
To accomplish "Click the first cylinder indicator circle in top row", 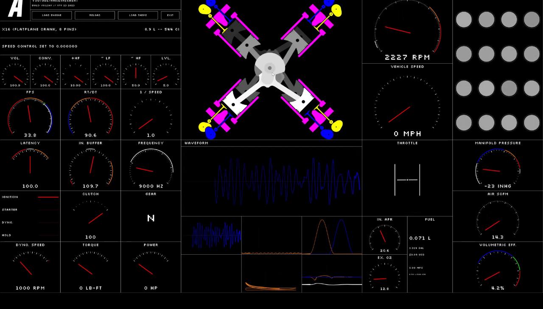I will [464, 20].
